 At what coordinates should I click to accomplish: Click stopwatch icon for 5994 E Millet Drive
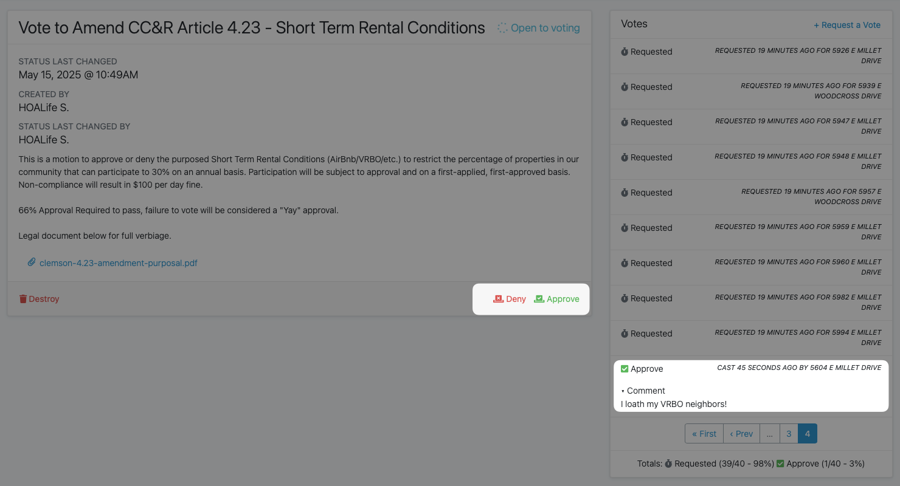625,334
